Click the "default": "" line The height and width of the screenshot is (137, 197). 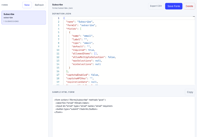(81, 46)
